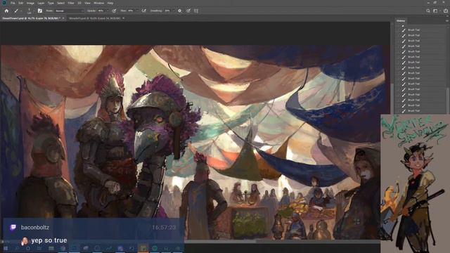Close the first document tab
The height and width of the screenshot is (253, 450).
tap(63, 18)
